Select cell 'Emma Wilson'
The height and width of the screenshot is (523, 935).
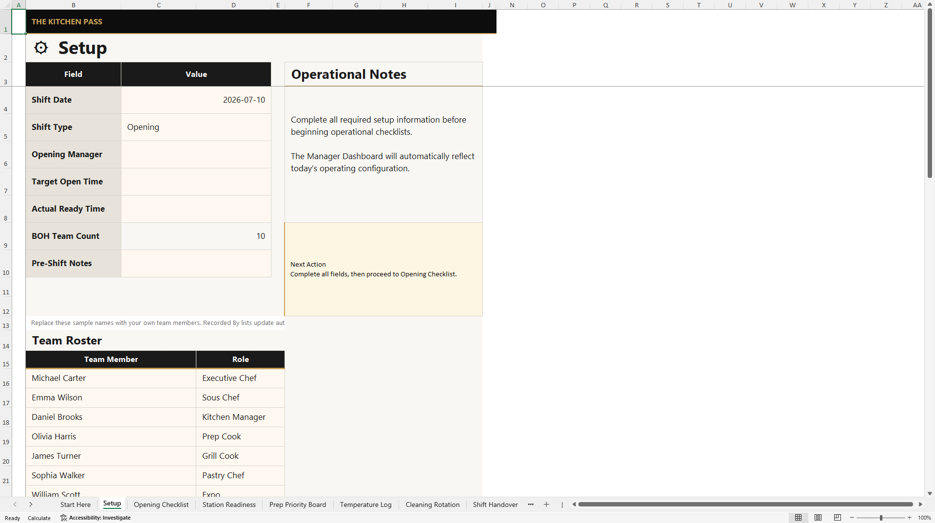click(x=111, y=398)
